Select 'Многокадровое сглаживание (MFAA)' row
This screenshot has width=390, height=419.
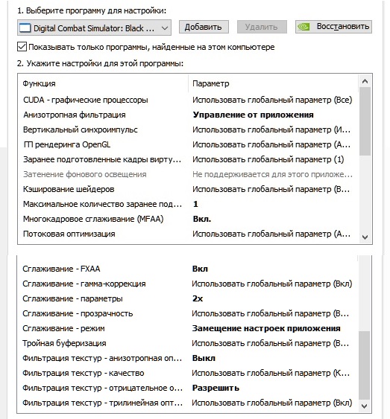188,219
